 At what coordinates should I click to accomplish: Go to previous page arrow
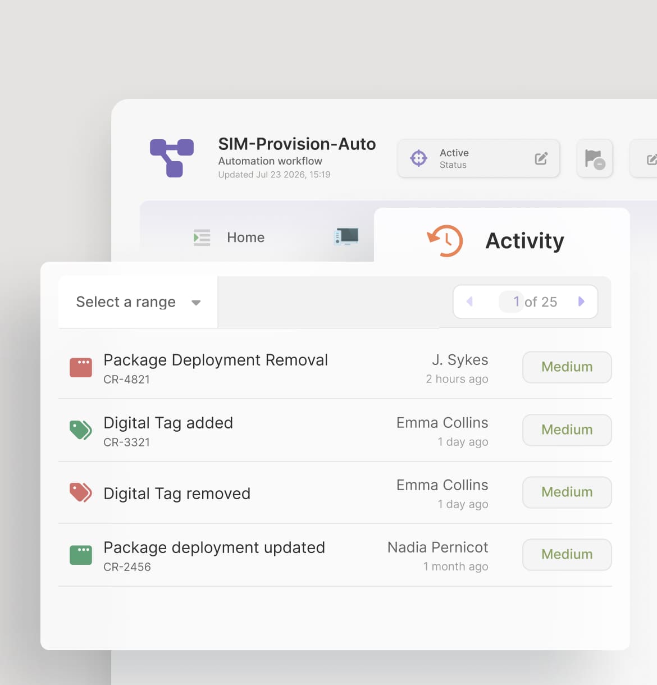(470, 302)
